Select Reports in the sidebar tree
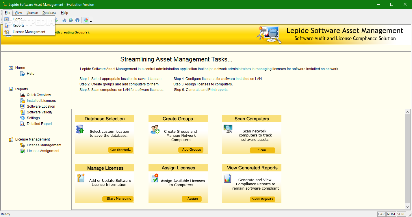 (x=22, y=89)
